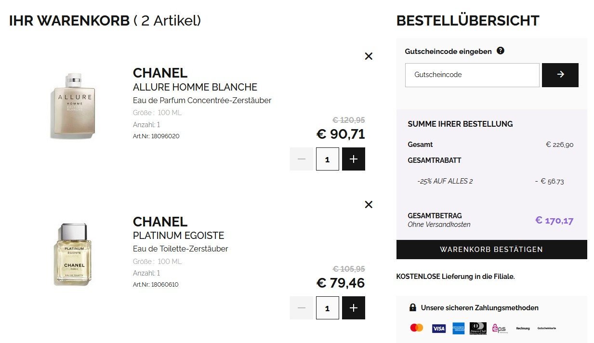Open the Platinum Egoiste product thumbnail
Viewport: 594px width, 343px height.
[x=73, y=254]
